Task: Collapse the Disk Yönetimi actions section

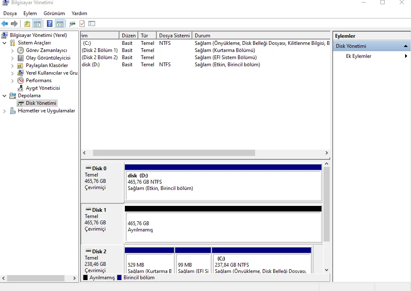Action: (406, 46)
